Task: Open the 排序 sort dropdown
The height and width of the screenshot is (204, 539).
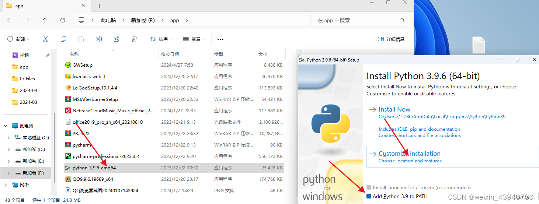Action: click(161, 39)
